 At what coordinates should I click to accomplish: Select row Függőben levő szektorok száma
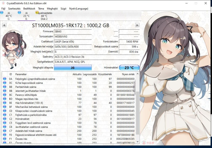point(69,123)
